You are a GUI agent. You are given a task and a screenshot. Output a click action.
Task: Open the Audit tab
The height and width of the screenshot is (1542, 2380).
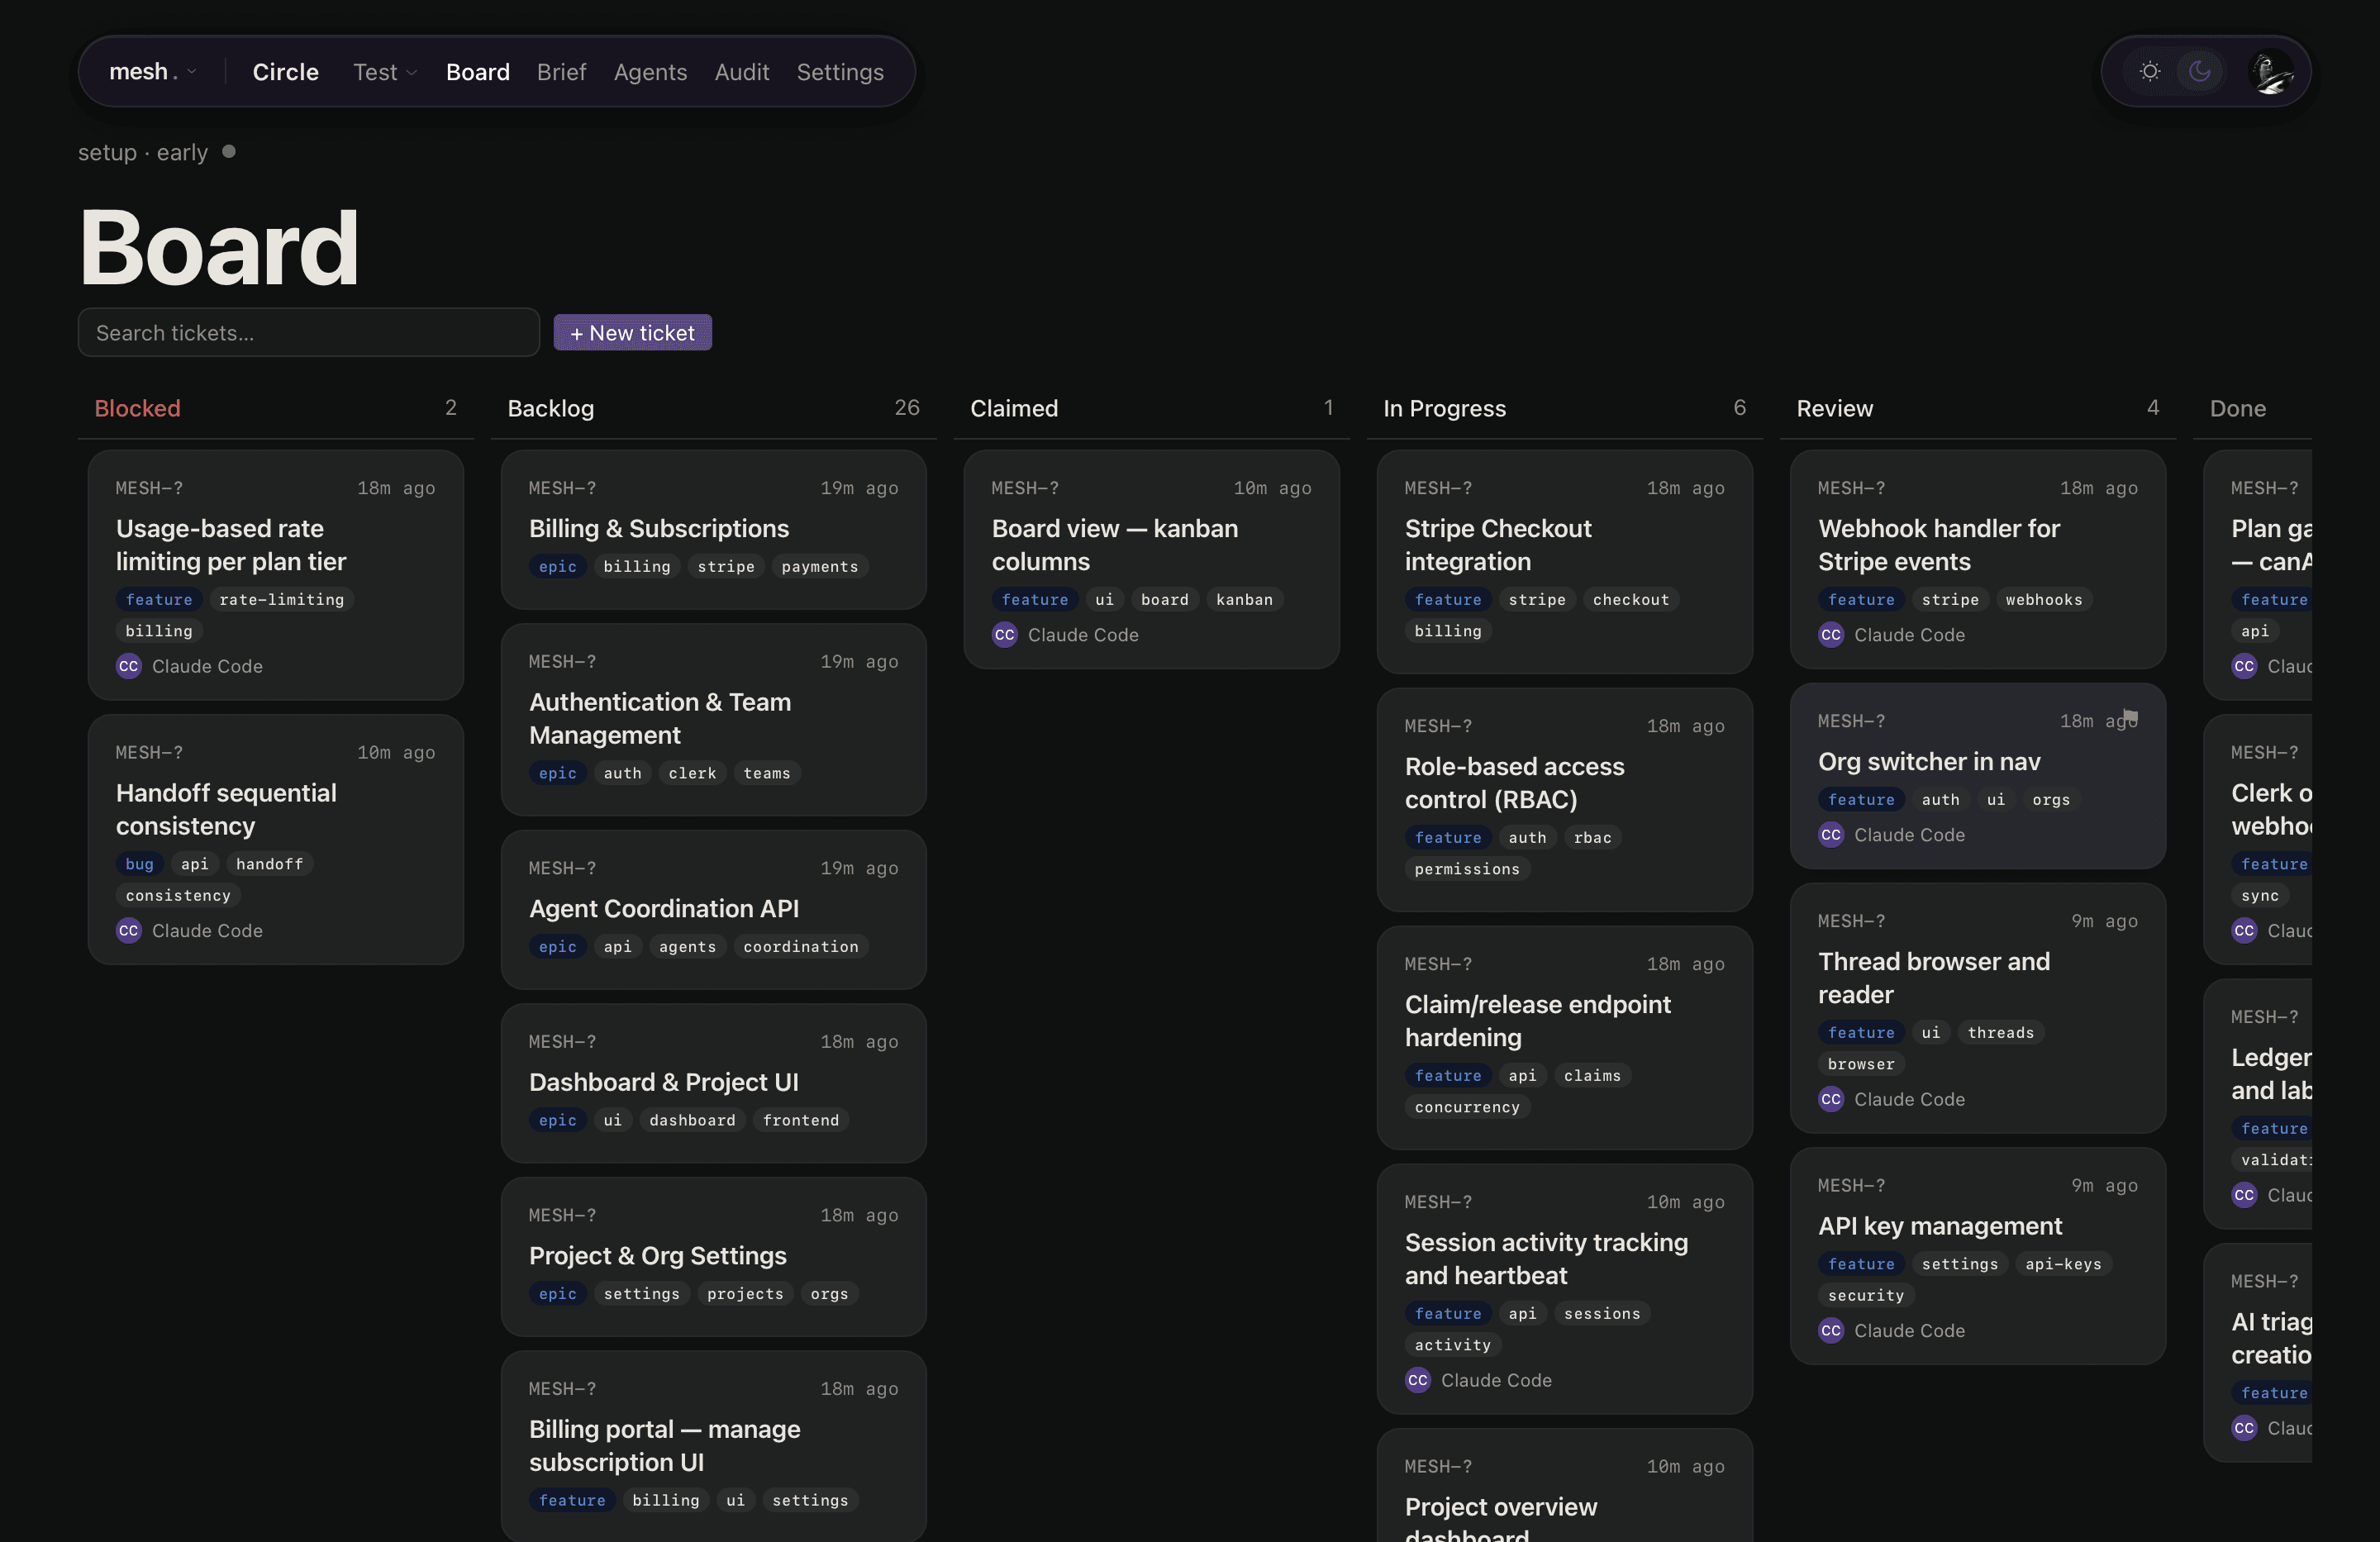[741, 72]
